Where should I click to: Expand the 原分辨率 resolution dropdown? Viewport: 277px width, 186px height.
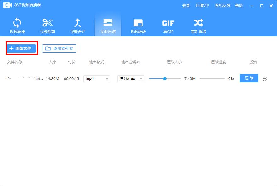pyautogui.click(x=130, y=78)
